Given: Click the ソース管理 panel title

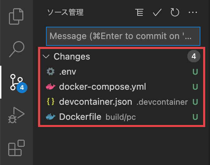Looking at the screenshot, I should point(65,13).
